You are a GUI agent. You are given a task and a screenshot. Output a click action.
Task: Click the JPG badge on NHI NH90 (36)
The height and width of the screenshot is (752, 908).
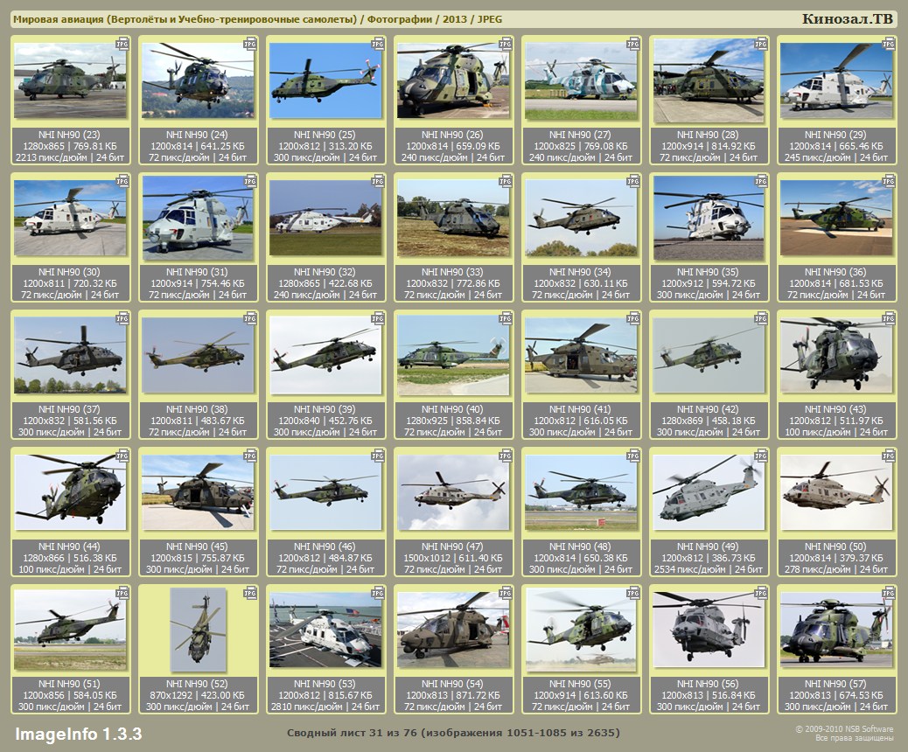(x=888, y=181)
